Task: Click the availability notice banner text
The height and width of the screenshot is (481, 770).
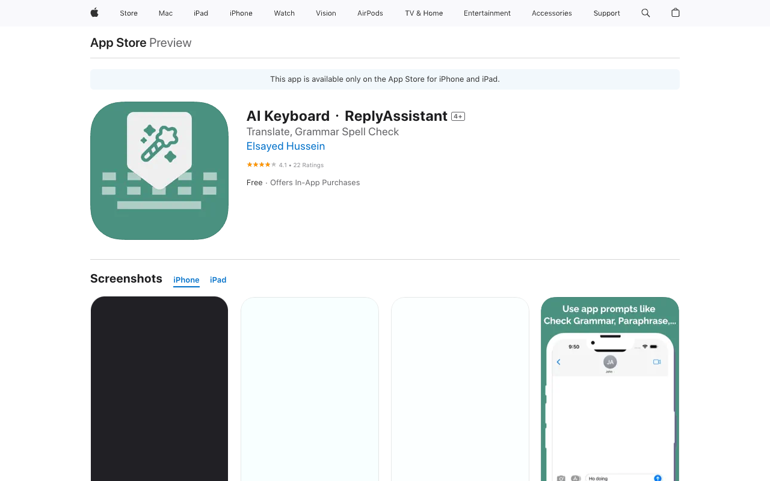Action: [385, 79]
